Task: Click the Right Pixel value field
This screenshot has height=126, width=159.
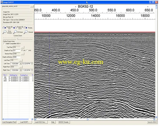Action: tap(14, 67)
